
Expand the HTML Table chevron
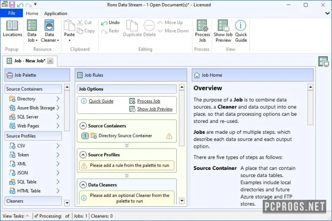coord(58,191)
